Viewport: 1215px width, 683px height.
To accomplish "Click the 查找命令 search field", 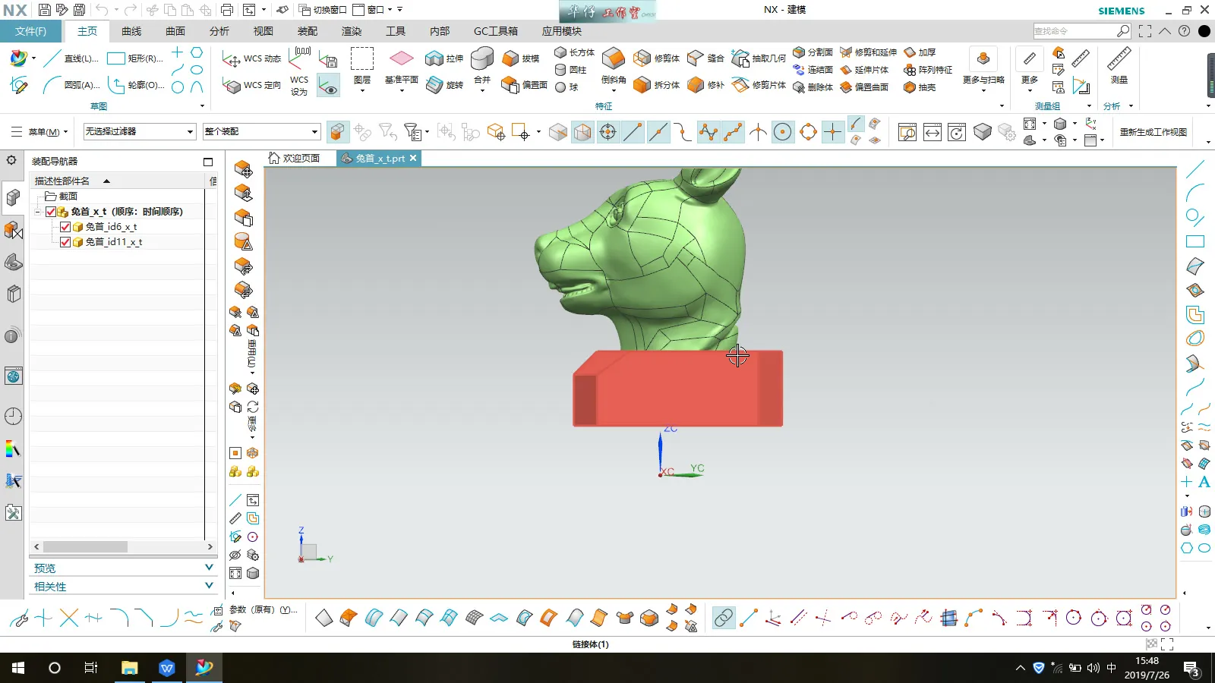I will (1074, 31).
